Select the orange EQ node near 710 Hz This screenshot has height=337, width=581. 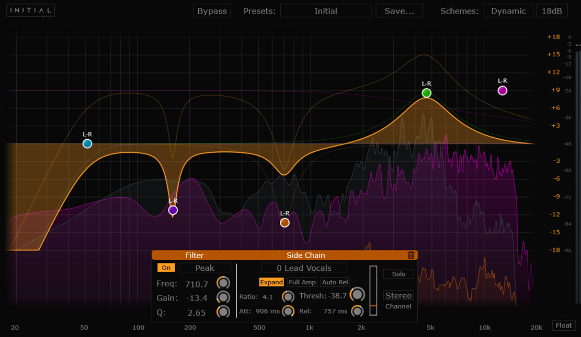[284, 223]
